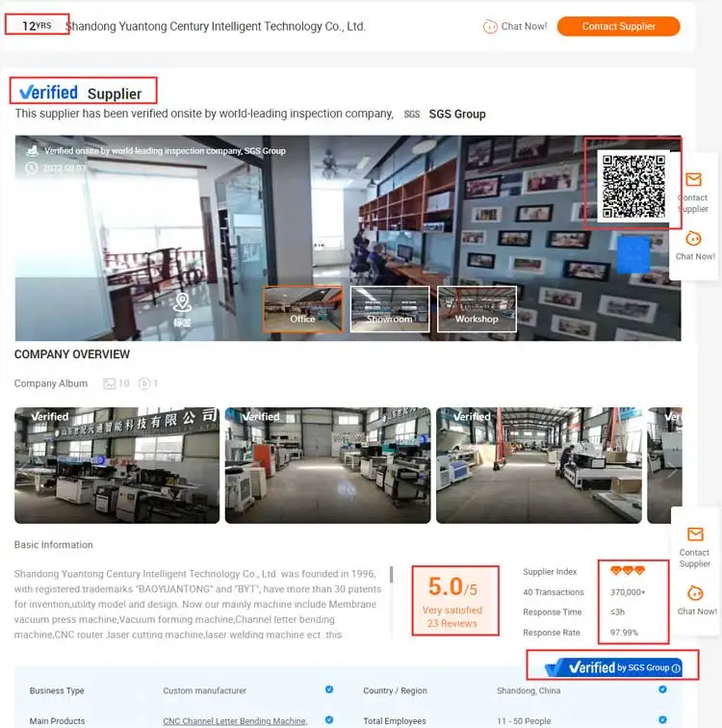Click the Custom manufacturer value
This screenshot has height=728, width=722.
point(205,690)
